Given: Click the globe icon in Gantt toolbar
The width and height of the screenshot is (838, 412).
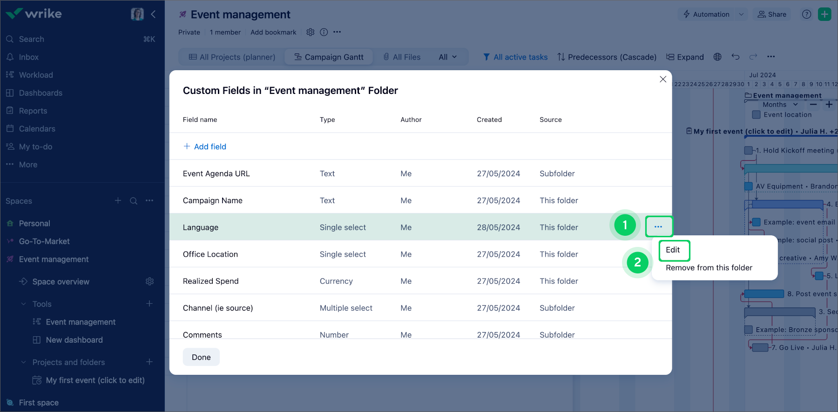Looking at the screenshot, I should pos(717,57).
